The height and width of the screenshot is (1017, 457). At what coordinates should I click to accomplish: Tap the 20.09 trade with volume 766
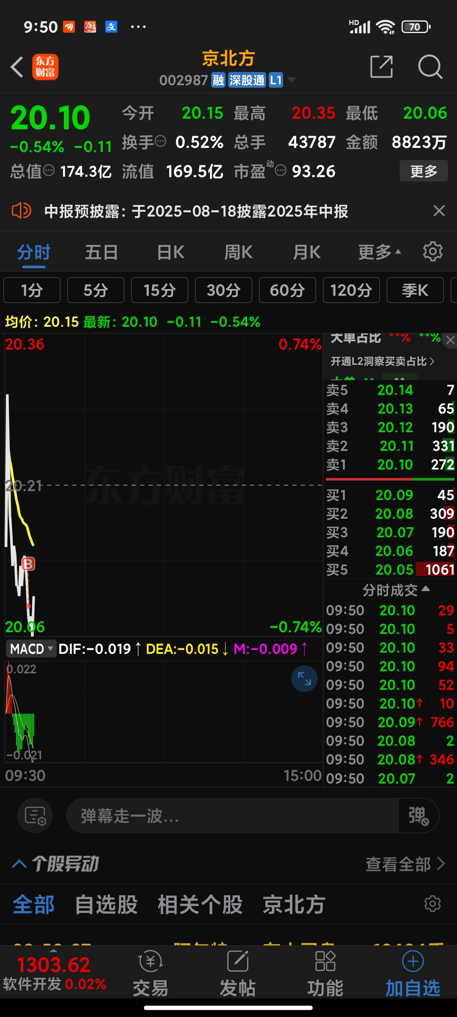click(x=390, y=722)
